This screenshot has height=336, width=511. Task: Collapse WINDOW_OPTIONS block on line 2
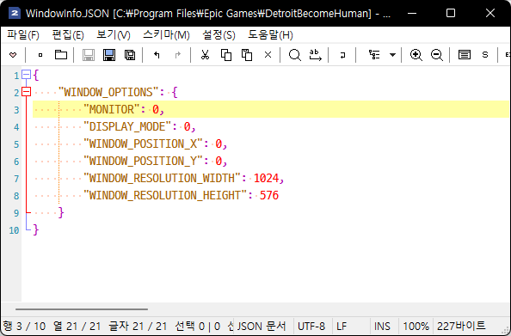(26, 92)
